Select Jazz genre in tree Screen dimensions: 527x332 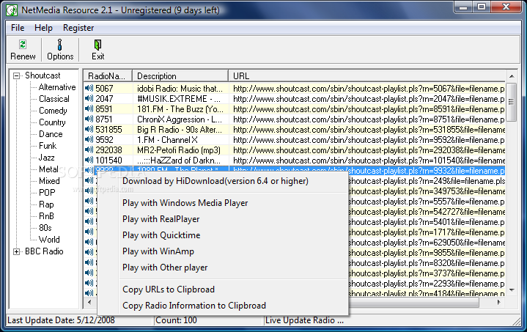pos(46,158)
